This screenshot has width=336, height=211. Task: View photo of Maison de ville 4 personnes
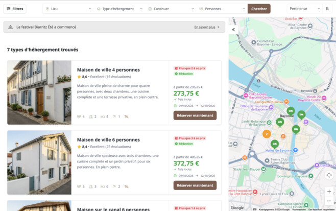click(39, 92)
